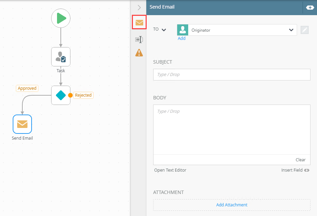The width and height of the screenshot is (317, 216).
Task: Clear the email body
Action: click(301, 160)
